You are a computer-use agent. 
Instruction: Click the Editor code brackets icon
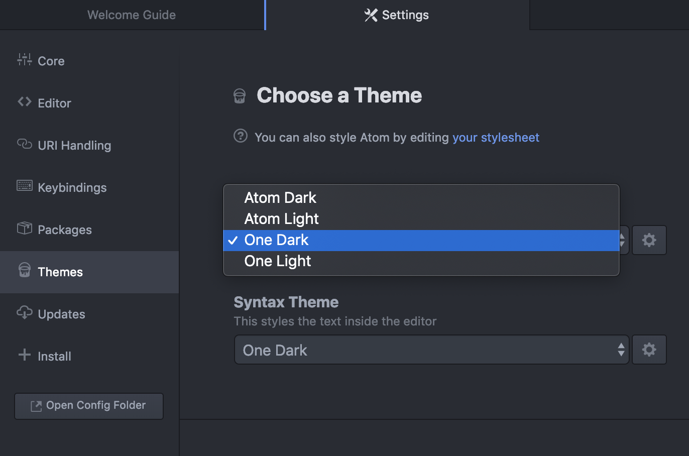pos(24,102)
